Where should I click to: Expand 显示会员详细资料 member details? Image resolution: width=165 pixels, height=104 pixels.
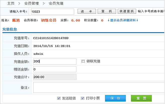coord(123,20)
